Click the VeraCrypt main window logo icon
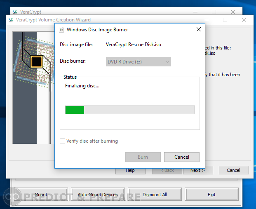The width and height of the screenshot is (256, 209). click(x=15, y=12)
